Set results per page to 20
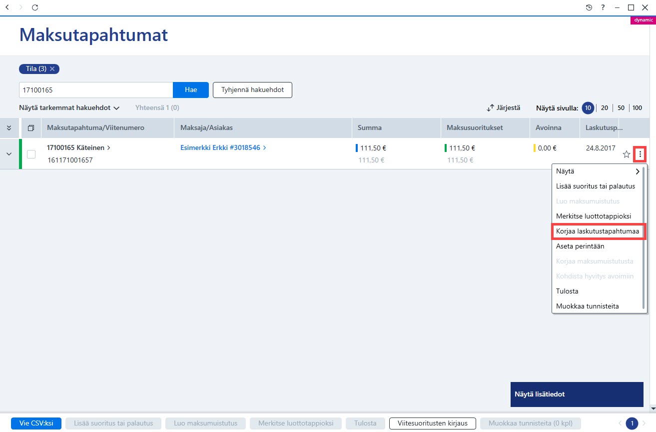The image size is (656, 432). click(605, 108)
